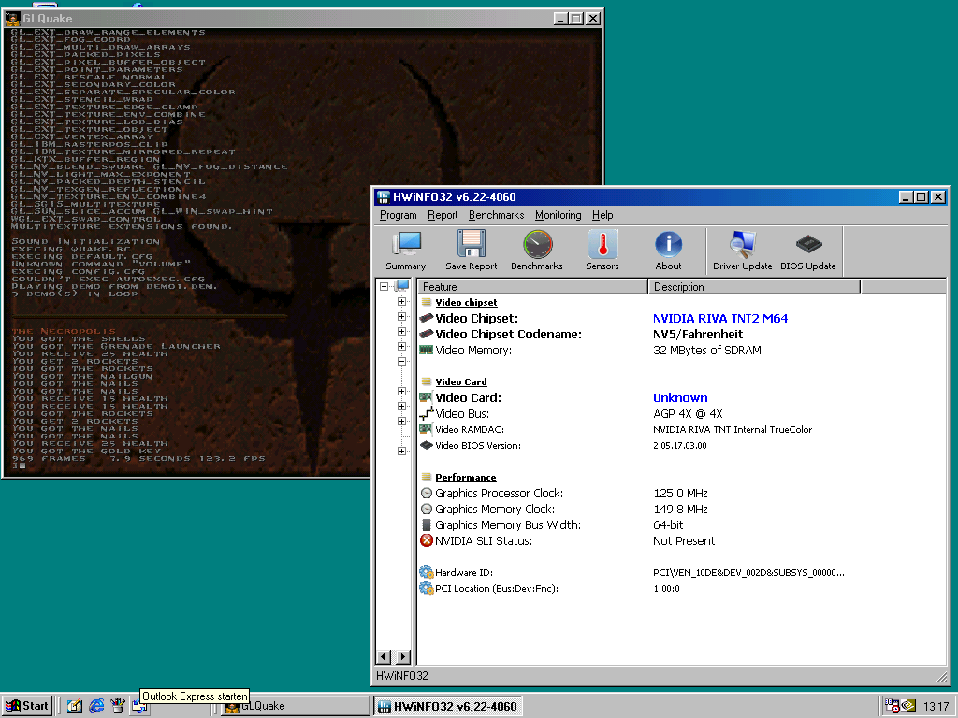
Task: Click the BIOS Update chip icon
Action: tap(808, 251)
